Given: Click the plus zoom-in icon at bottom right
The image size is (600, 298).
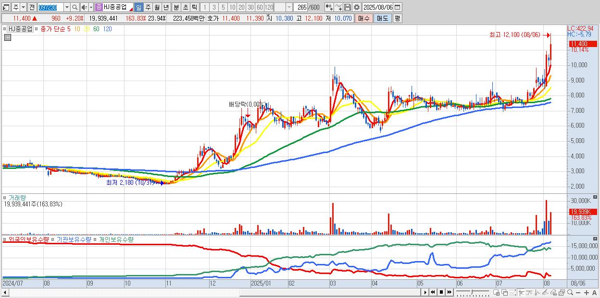Looking at the screenshot, I should tap(587, 292).
